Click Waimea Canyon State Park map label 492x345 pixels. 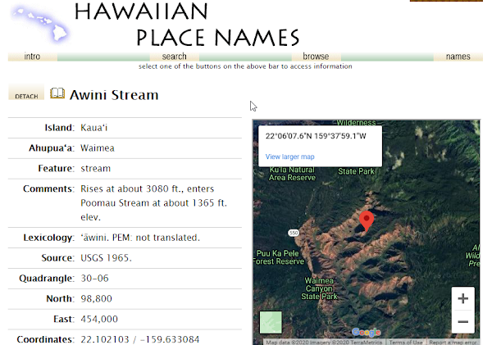tap(319, 288)
